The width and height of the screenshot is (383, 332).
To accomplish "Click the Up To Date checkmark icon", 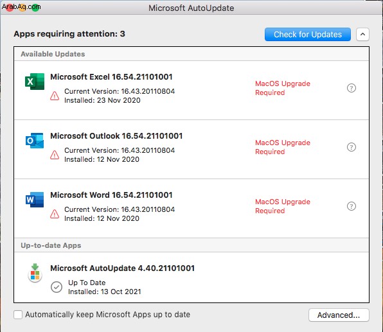I will coord(57,287).
